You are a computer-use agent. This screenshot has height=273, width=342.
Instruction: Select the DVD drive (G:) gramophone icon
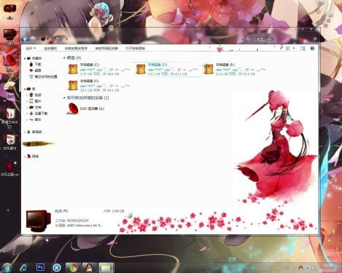point(72,108)
